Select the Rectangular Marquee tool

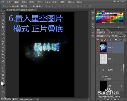point(3,17)
